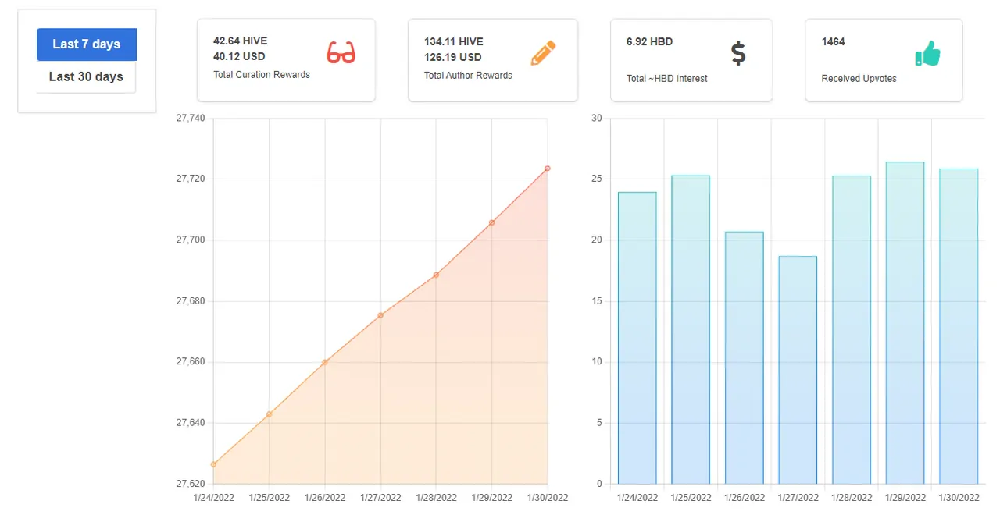Click the Total ~HBD Interest label
Screen dimensions: 1000x515
click(666, 78)
